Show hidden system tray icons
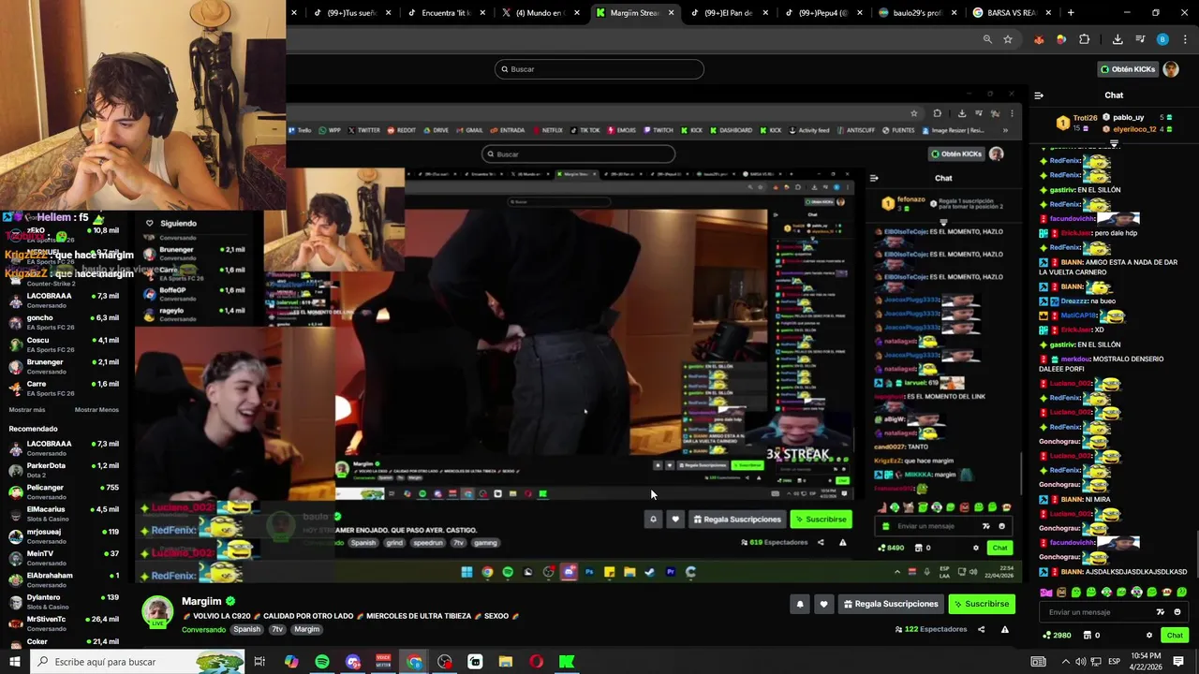The width and height of the screenshot is (1199, 674). (1065, 662)
